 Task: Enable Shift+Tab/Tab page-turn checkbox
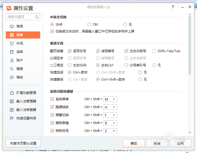pyautogui.click(x=154, y=51)
